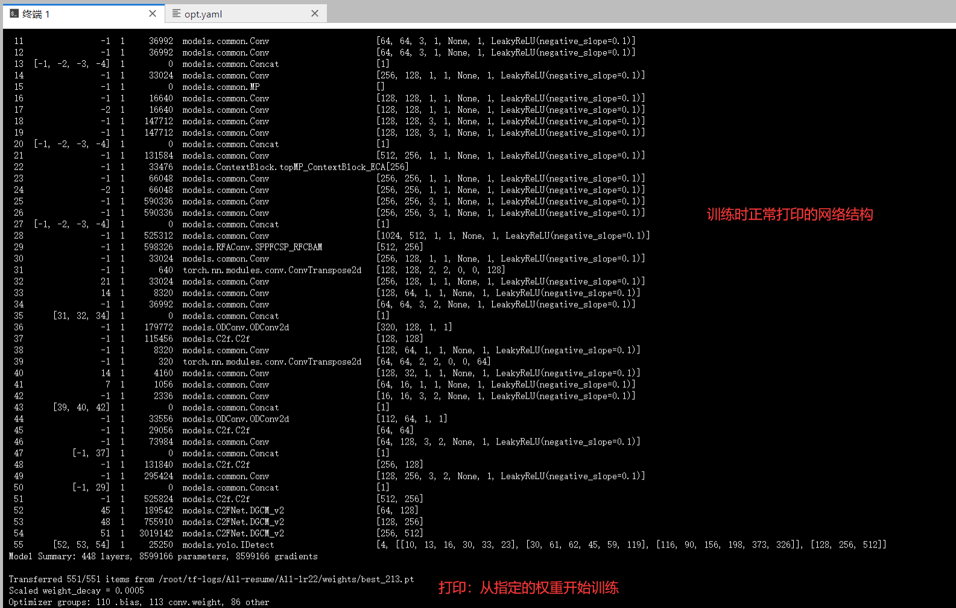
Task: Click 'models.RFAConv.SPPFCSP_RFCBAM' in row 29
Action: click(x=252, y=247)
